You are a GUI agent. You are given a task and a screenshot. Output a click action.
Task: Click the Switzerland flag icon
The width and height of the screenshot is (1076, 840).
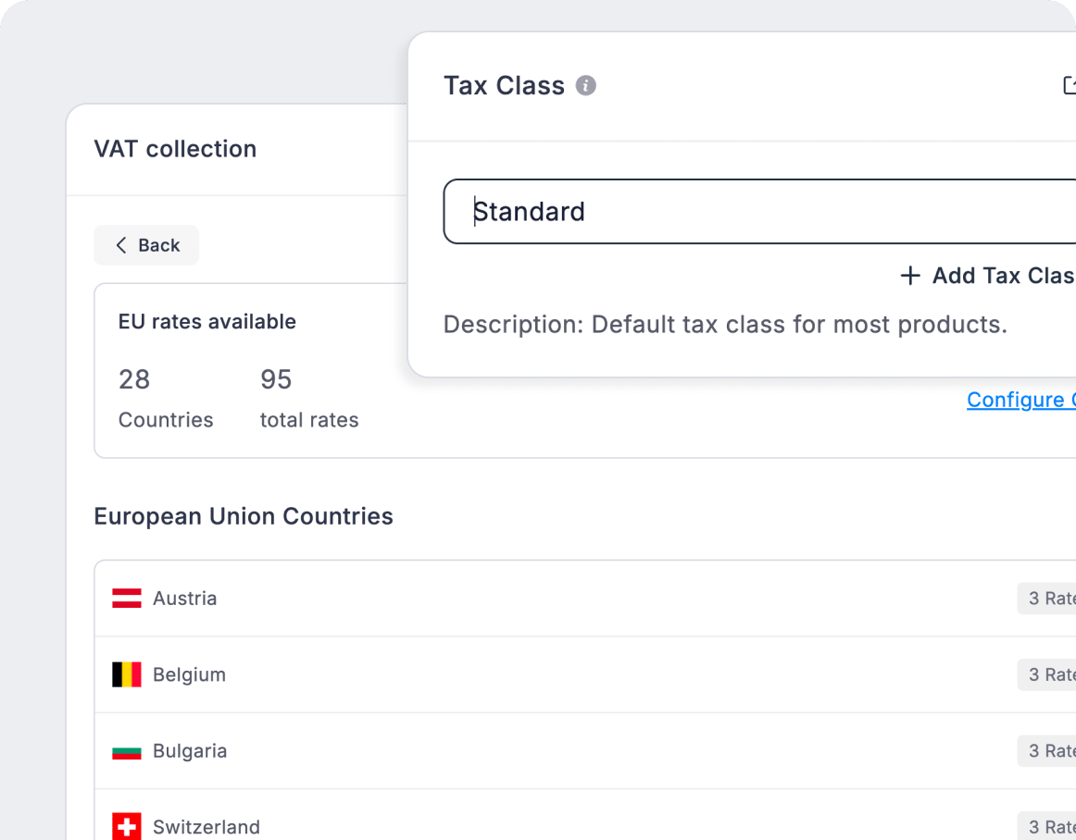coord(127,826)
